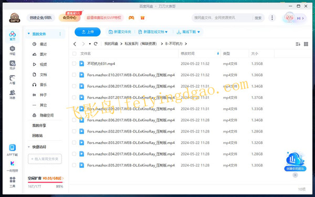315x197 pixels.
Task: Open the gift box icon in header
Action: pos(142,18)
